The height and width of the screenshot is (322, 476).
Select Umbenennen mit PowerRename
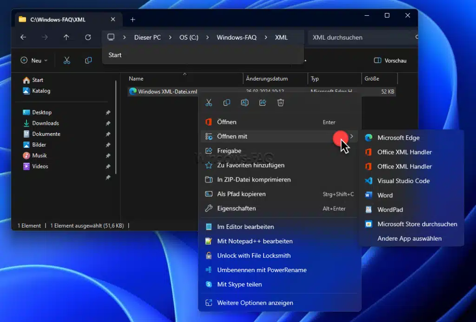tap(279, 270)
